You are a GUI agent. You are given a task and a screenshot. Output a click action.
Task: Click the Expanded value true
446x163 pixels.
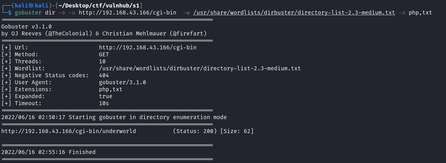tap(106, 96)
